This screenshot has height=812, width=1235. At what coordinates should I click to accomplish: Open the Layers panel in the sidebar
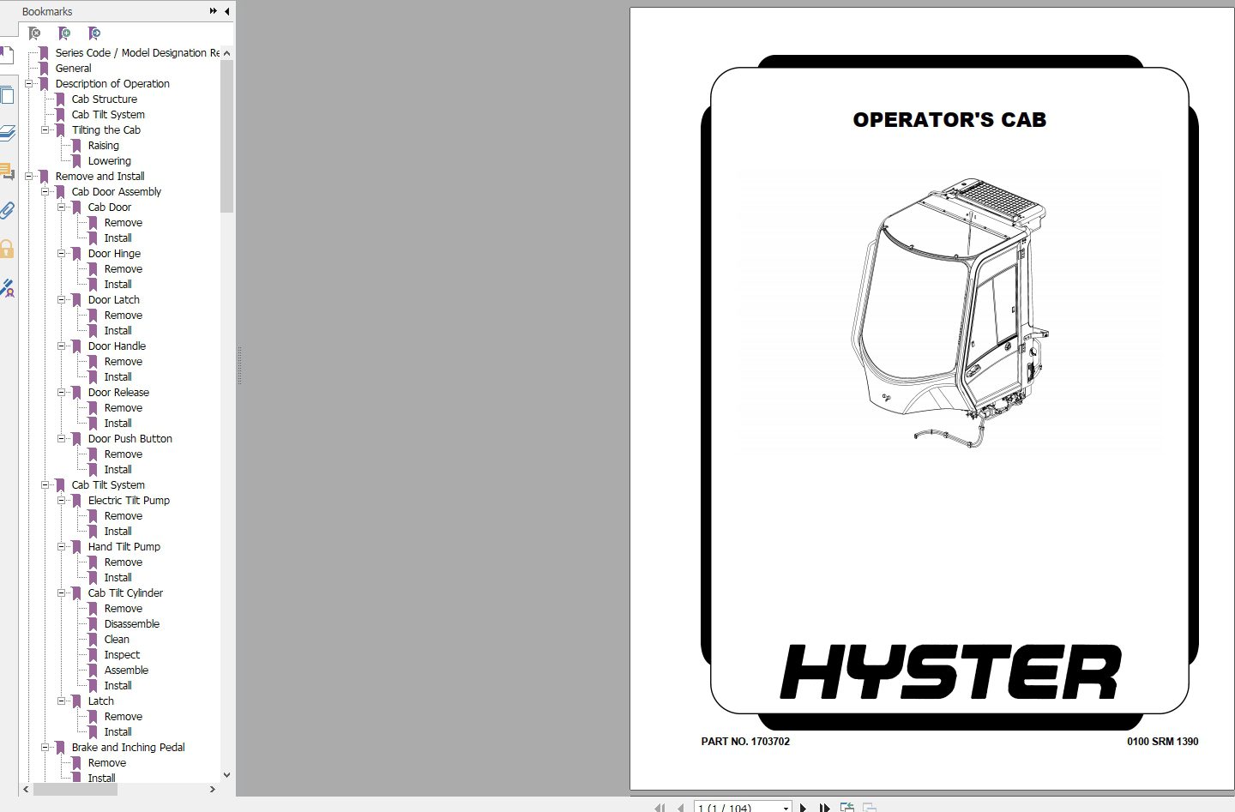click(x=9, y=131)
